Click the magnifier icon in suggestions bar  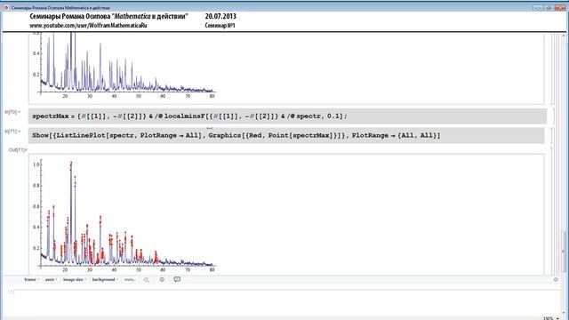[146, 280]
